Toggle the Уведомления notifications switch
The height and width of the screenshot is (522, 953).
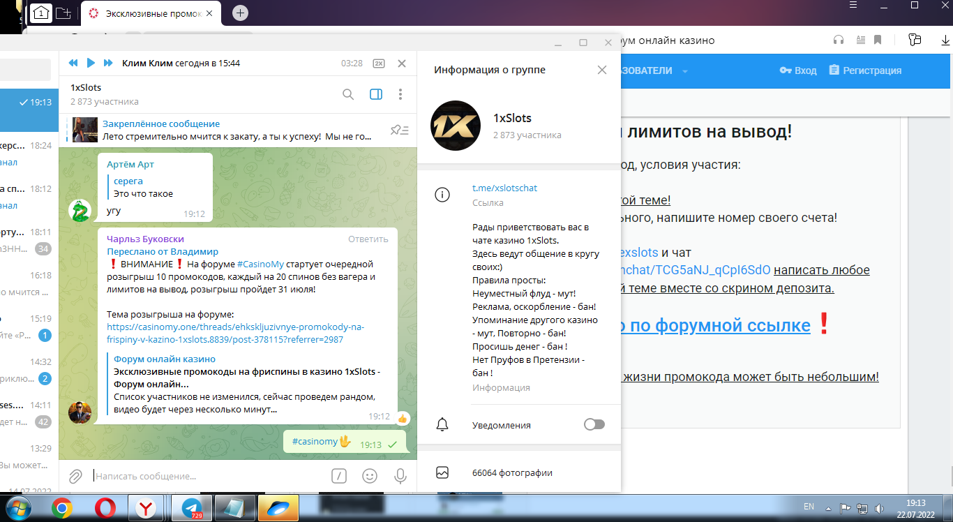point(594,424)
